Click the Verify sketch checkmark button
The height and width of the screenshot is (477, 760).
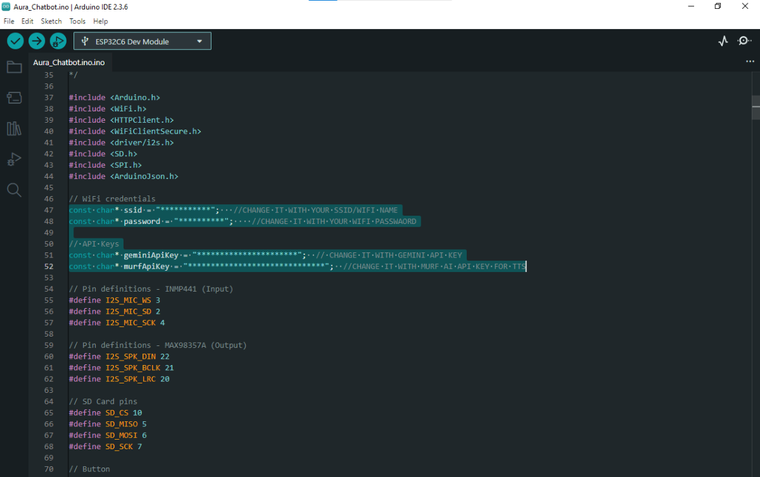(15, 41)
